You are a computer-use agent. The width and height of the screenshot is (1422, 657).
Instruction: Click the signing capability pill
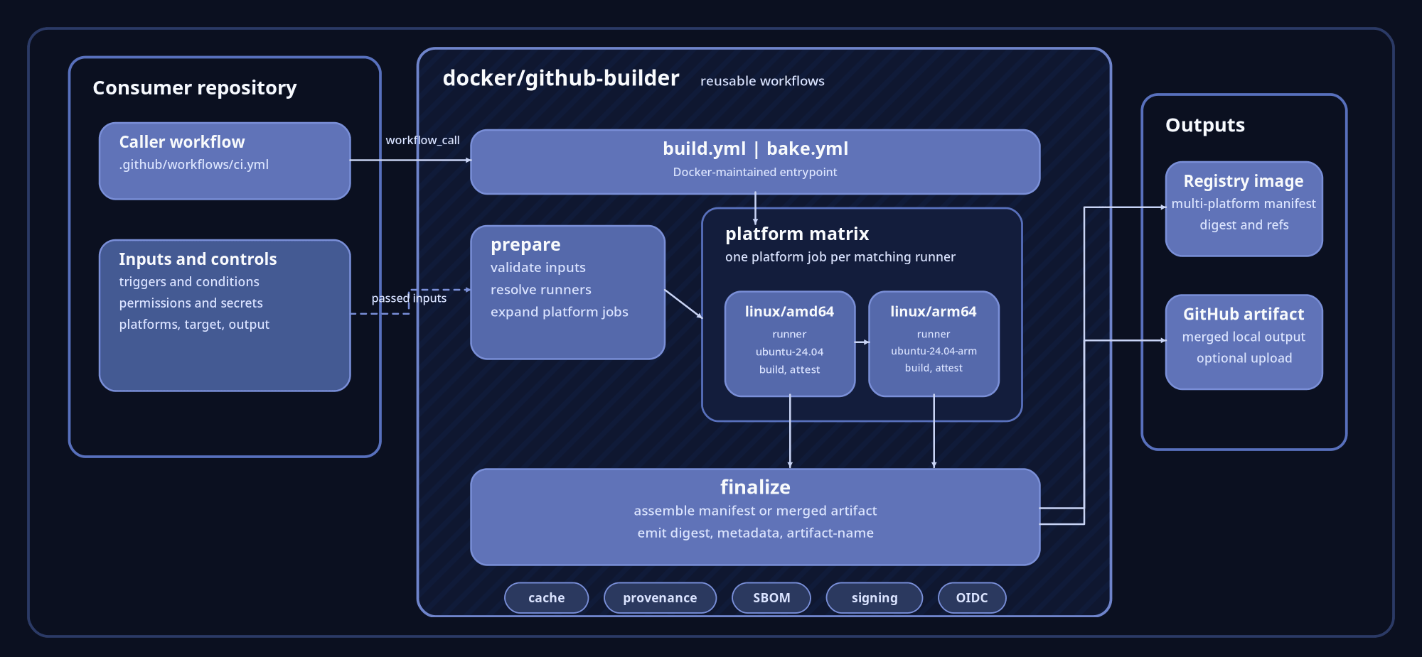point(874,597)
